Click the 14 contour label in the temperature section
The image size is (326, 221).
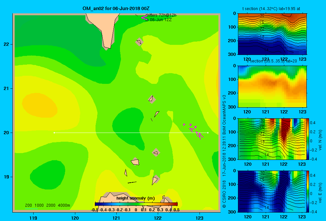click(266, 50)
